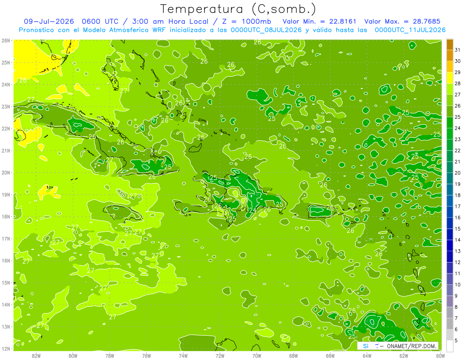
Task: Click the "28" contour label on the map
Action: (x=23, y=80)
